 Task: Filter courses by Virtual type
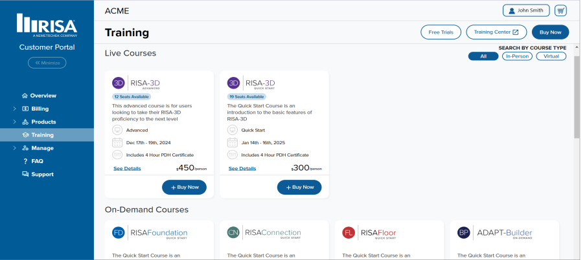pos(551,56)
